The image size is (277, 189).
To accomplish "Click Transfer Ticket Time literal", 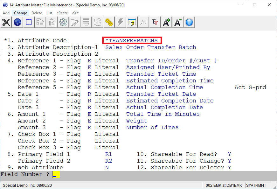I will [161, 74].
